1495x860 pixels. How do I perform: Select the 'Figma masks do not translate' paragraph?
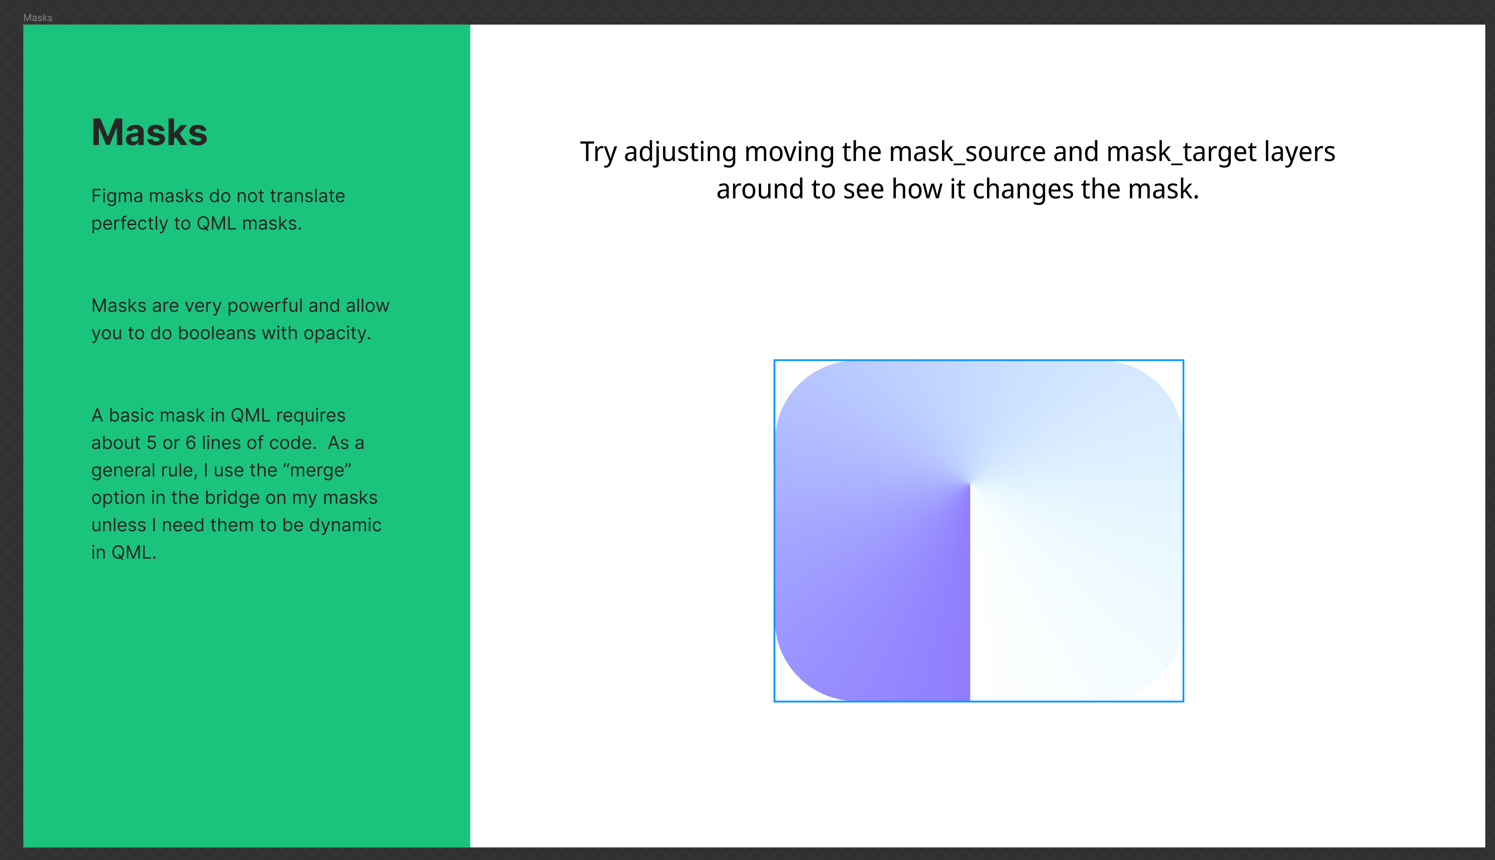tap(218, 210)
